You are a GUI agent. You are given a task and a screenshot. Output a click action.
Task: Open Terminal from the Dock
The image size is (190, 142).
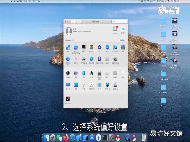pyautogui.click(x=105, y=138)
